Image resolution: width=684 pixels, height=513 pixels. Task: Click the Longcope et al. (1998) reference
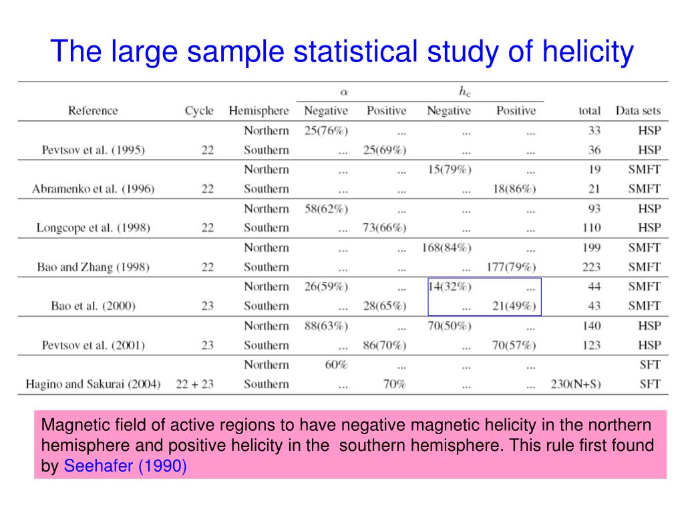pyautogui.click(x=94, y=228)
